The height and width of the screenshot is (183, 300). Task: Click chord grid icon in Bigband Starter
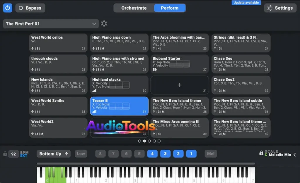pyautogui.click(x=180, y=64)
